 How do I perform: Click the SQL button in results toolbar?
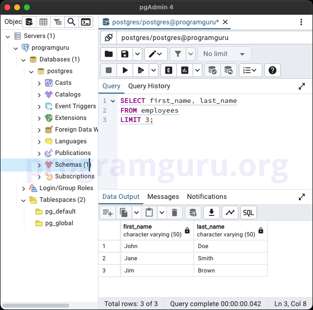tap(249, 213)
